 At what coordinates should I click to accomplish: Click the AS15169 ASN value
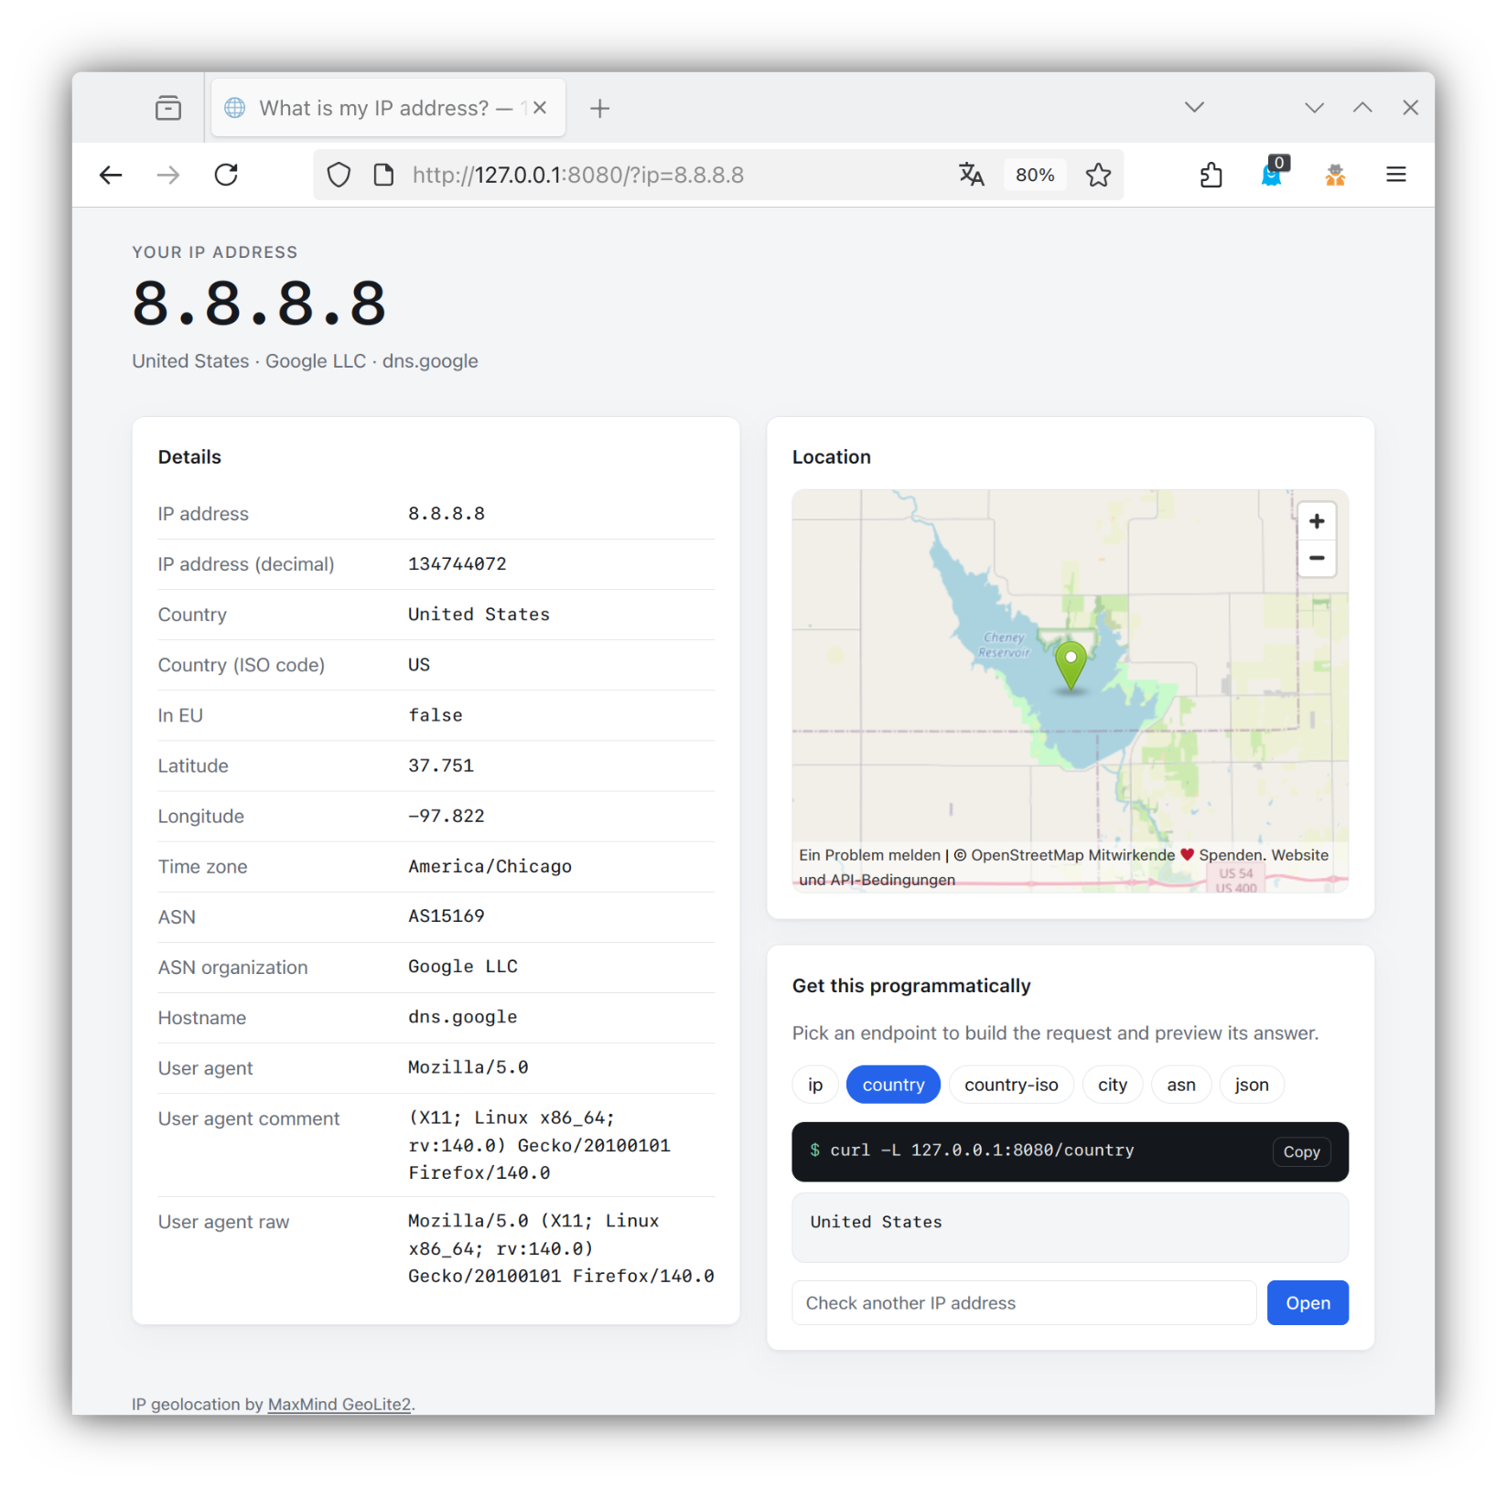pyautogui.click(x=447, y=916)
